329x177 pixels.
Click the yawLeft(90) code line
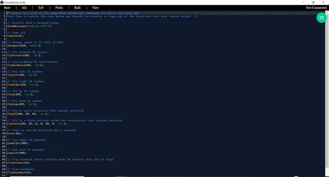17,153
